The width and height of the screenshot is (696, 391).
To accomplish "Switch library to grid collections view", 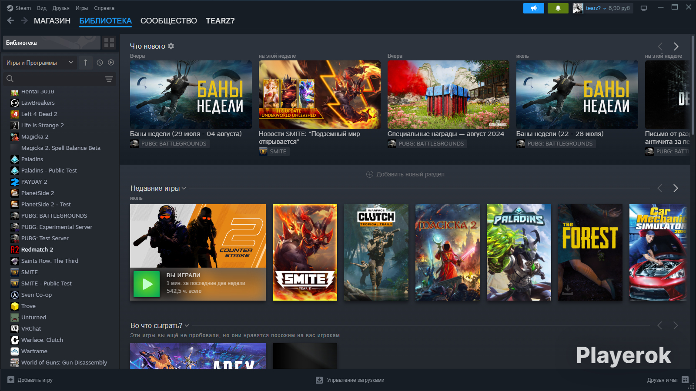I will click(x=109, y=43).
